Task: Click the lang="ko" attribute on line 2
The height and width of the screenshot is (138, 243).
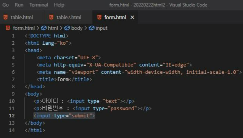Action: (x=55, y=43)
